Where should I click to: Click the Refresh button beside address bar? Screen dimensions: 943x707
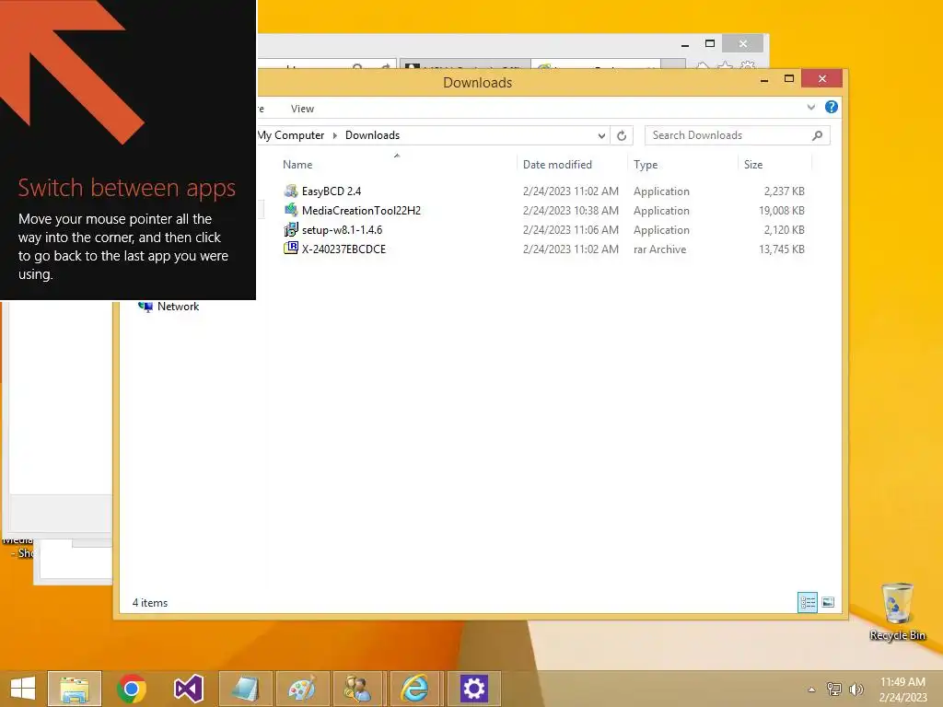(x=622, y=135)
